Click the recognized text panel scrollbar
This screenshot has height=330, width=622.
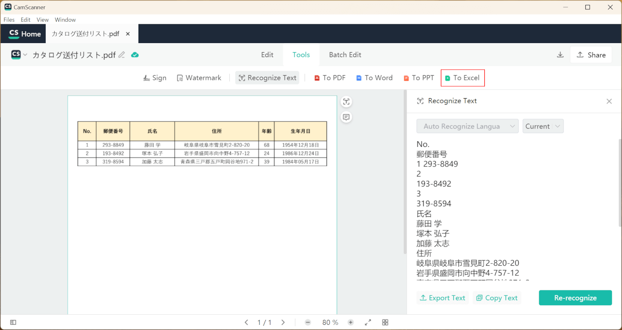[x=620, y=182]
